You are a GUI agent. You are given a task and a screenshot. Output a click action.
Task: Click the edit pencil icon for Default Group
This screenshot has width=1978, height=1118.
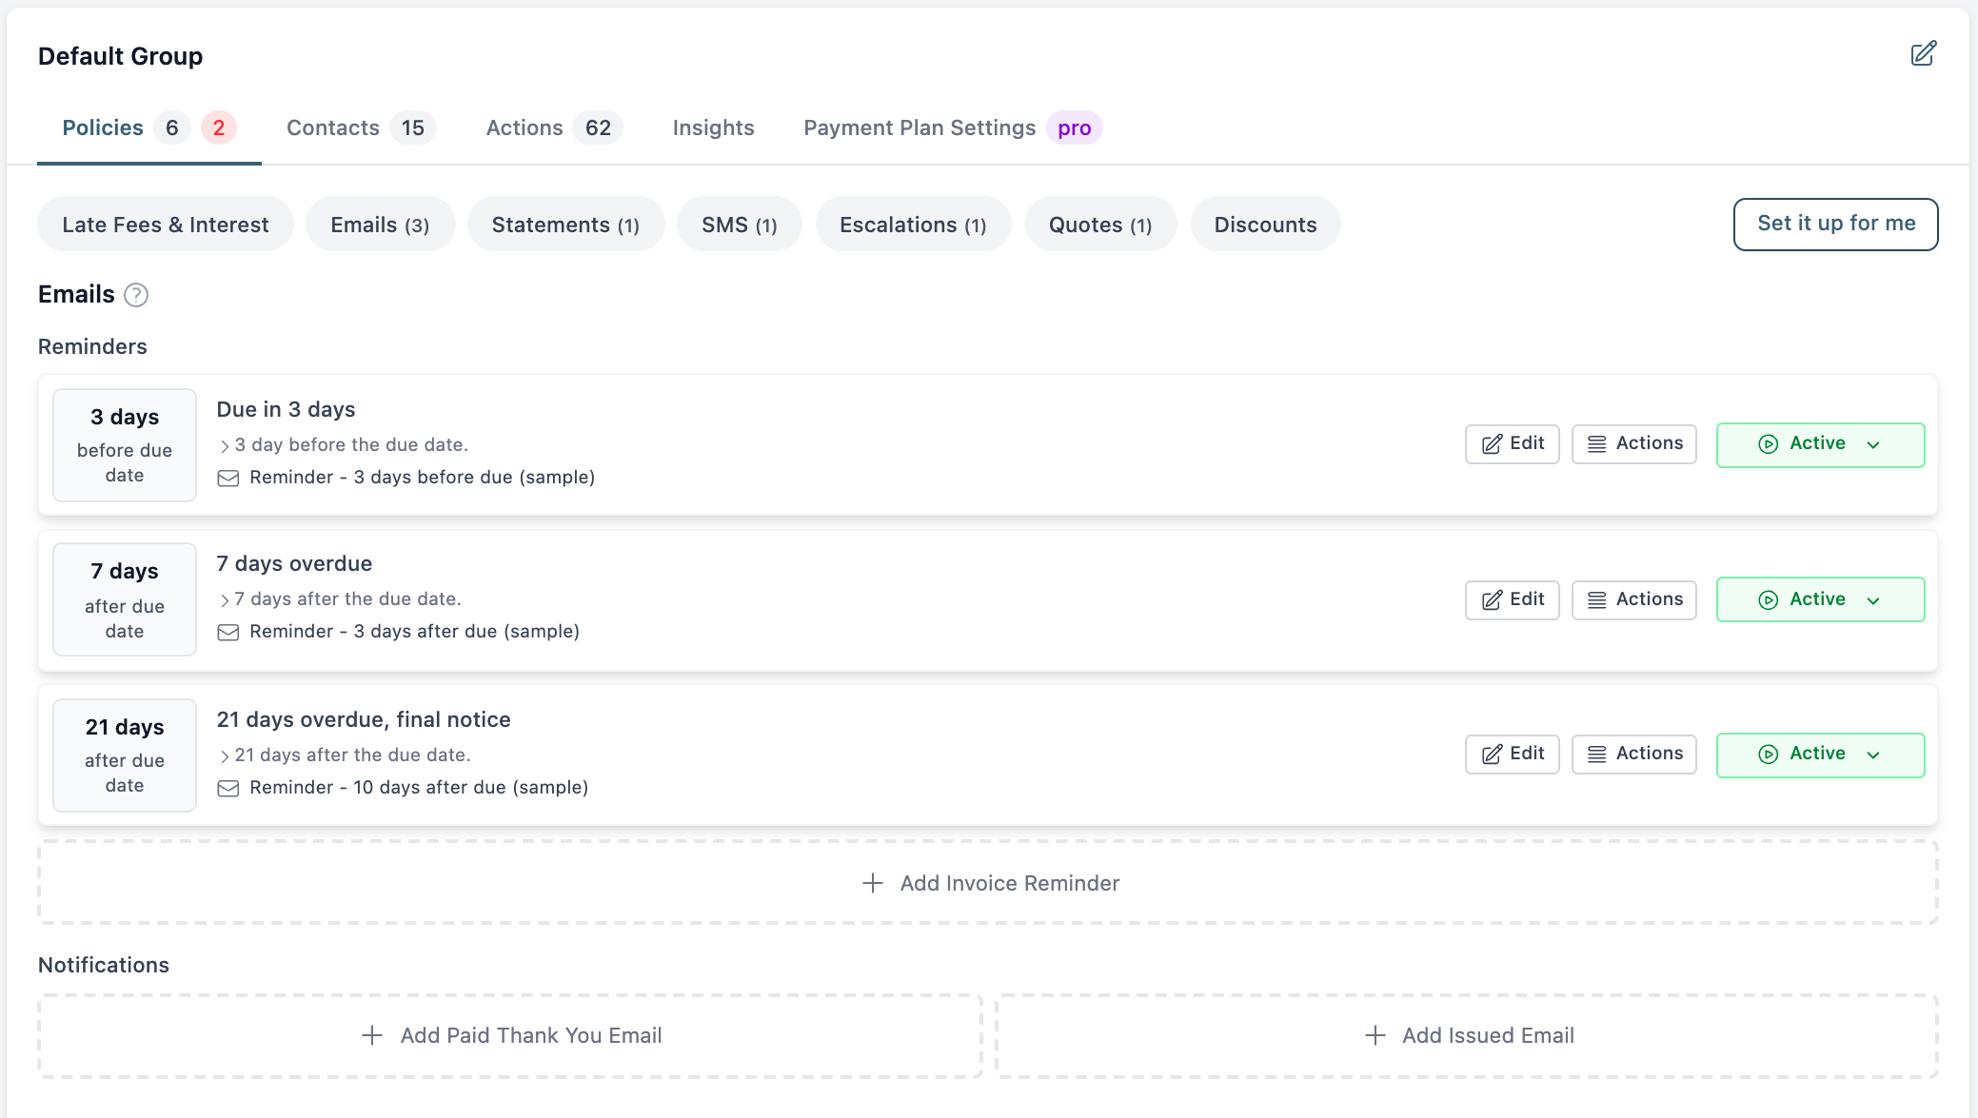[1923, 53]
